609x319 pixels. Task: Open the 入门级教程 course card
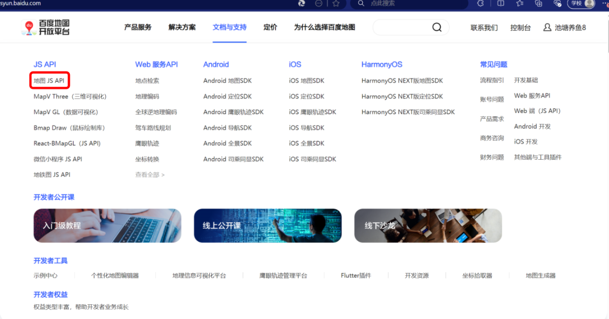(107, 226)
